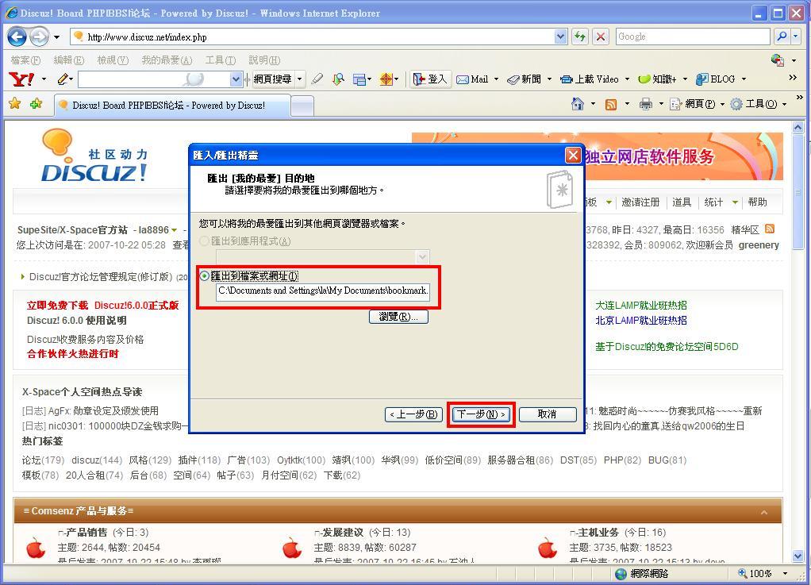Click the Yahoo toolbar 登入 sign-in button

pos(430,79)
